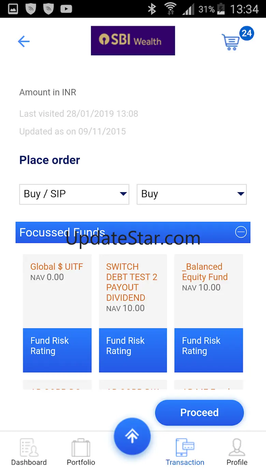Switch to the Portfolio tab
This screenshot has width=266, height=473.
tap(81, 452)
